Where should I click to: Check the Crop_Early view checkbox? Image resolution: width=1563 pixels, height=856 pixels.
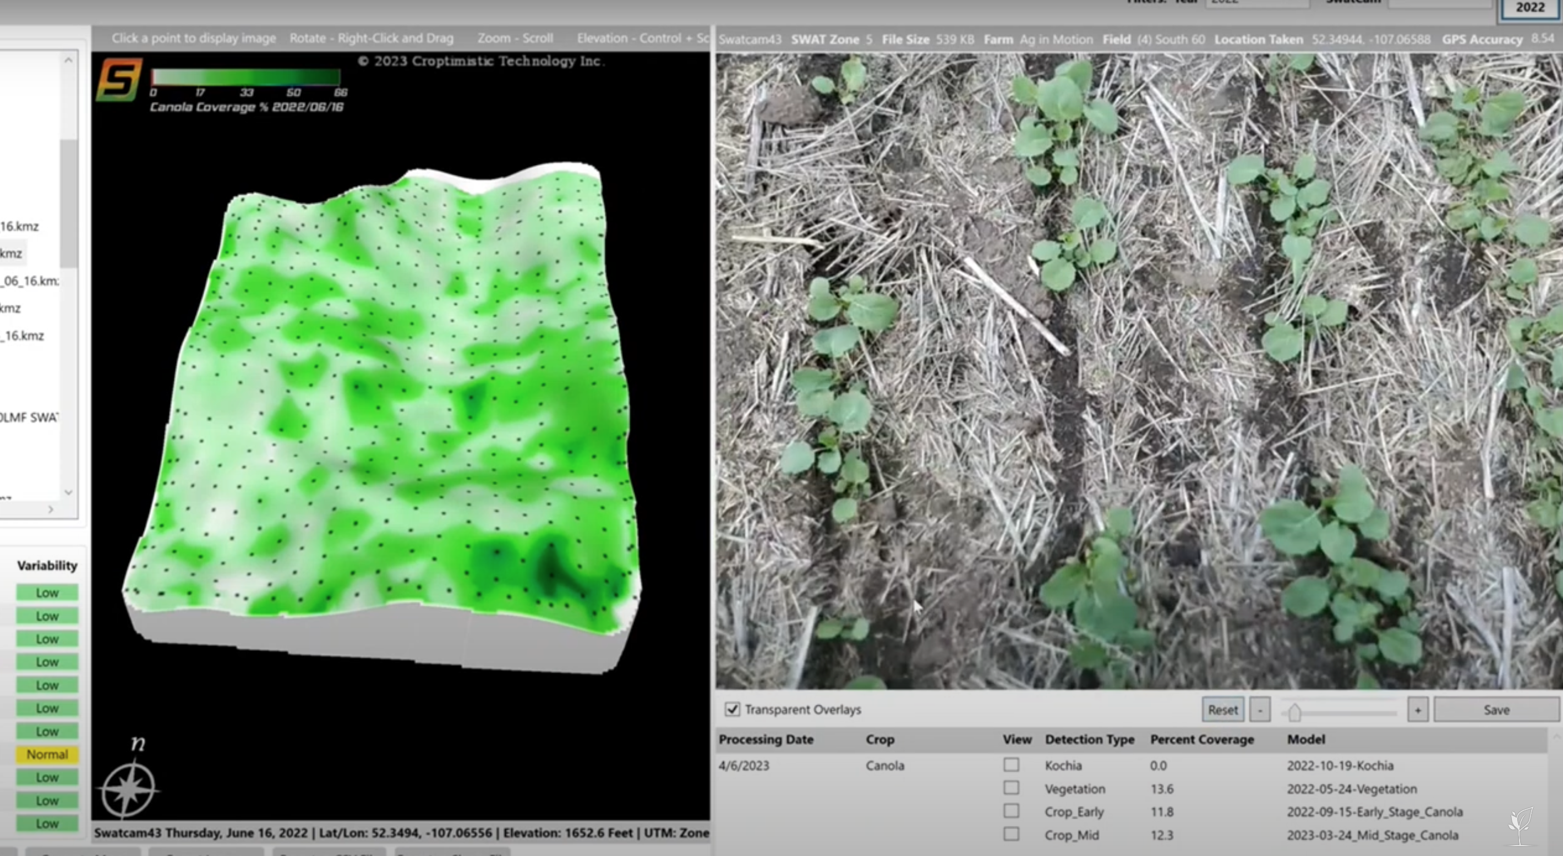click(x=1011, y=810)
